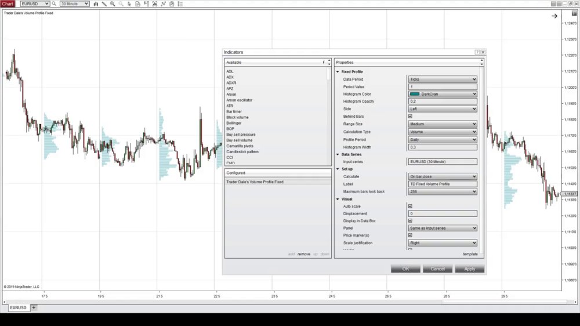
Task: Click the Period Value input field
Action: coord(443,86)
